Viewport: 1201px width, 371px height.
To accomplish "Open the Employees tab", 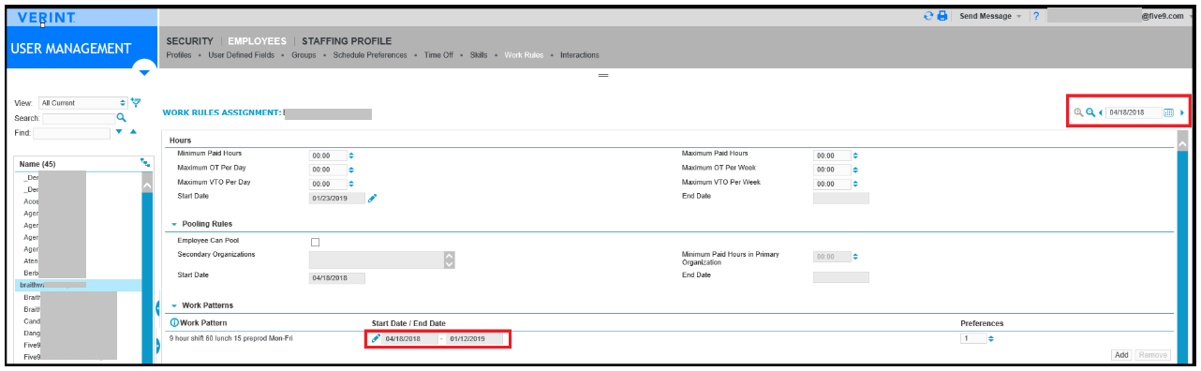I will click(258, 41).
